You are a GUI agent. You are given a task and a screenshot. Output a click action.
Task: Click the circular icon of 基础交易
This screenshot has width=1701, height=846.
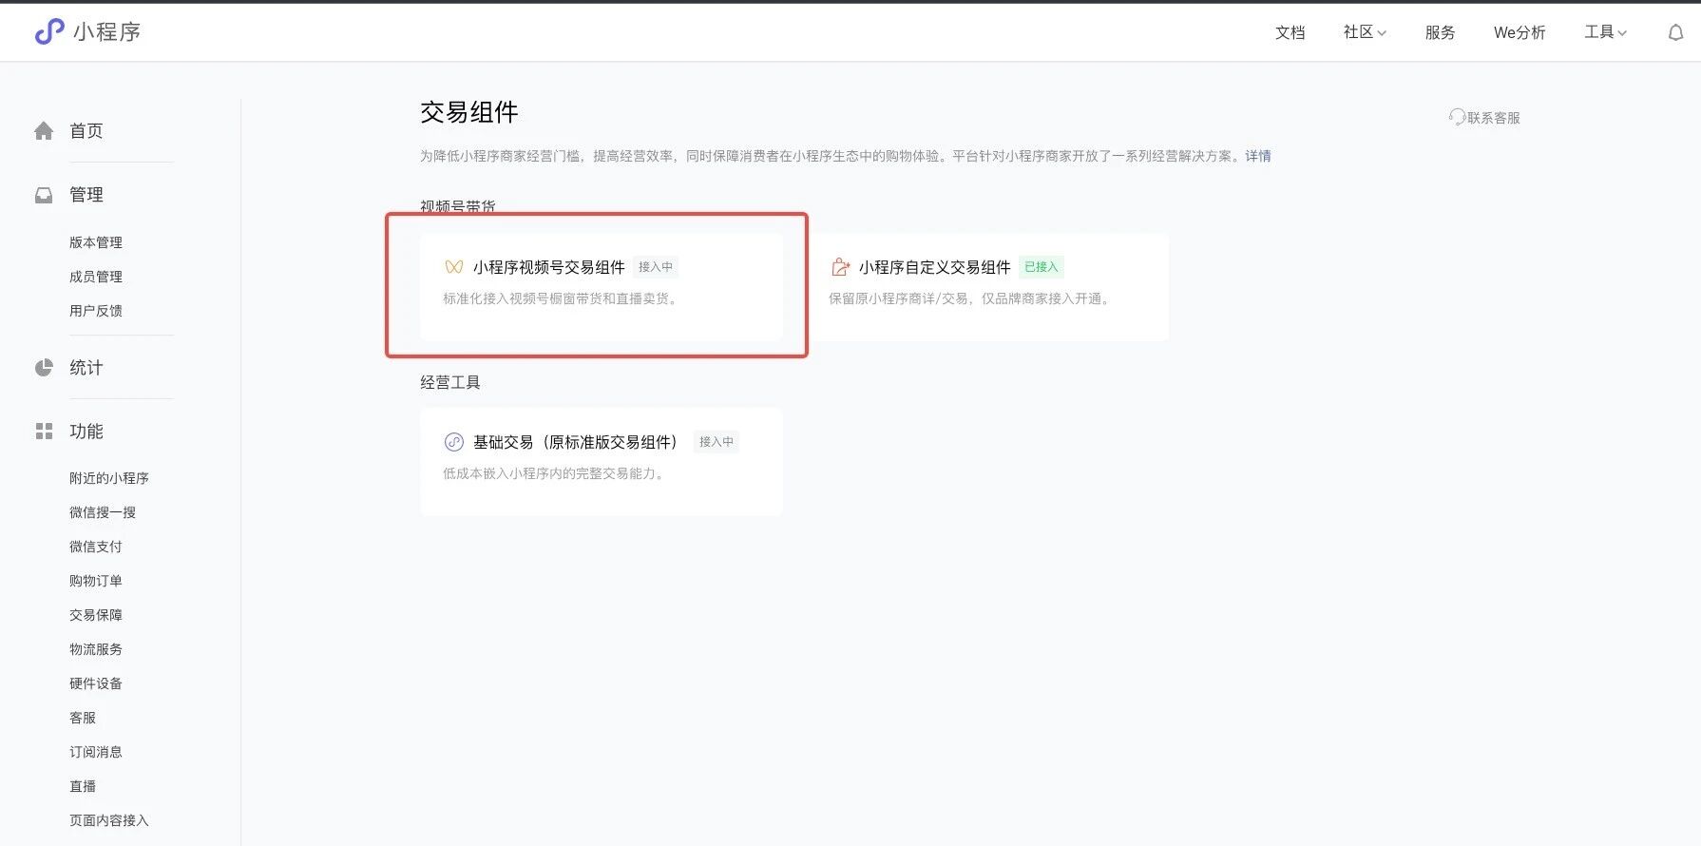point(454,442)
